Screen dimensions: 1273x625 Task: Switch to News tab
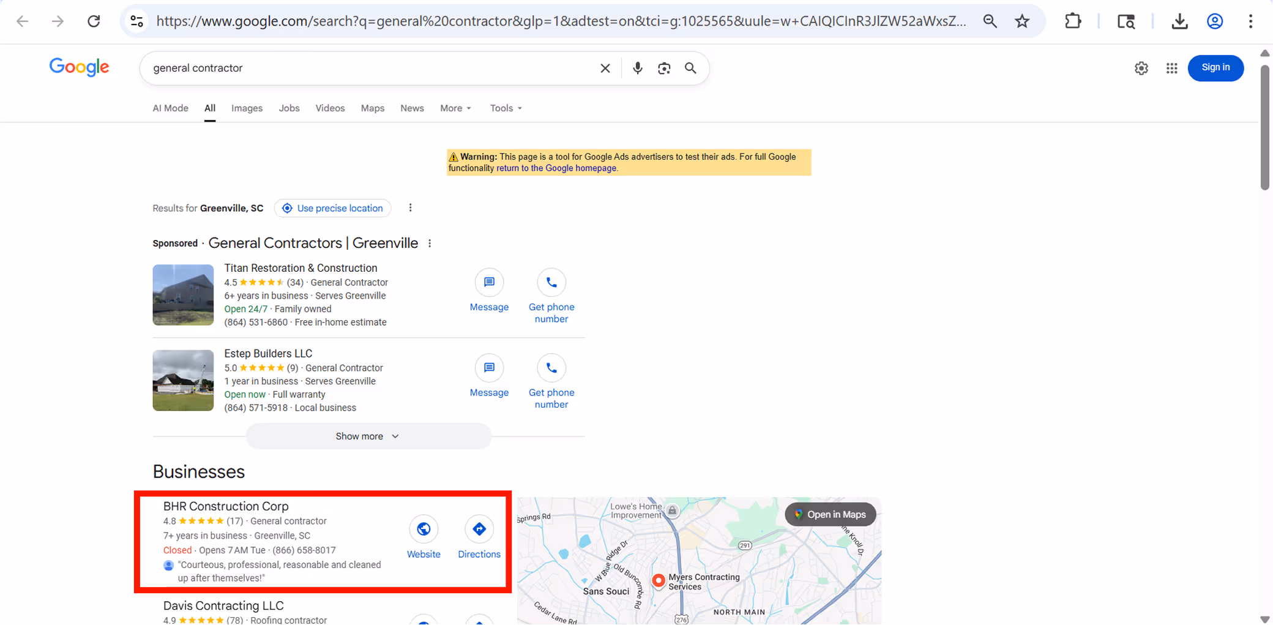click(x=412, y=108)
